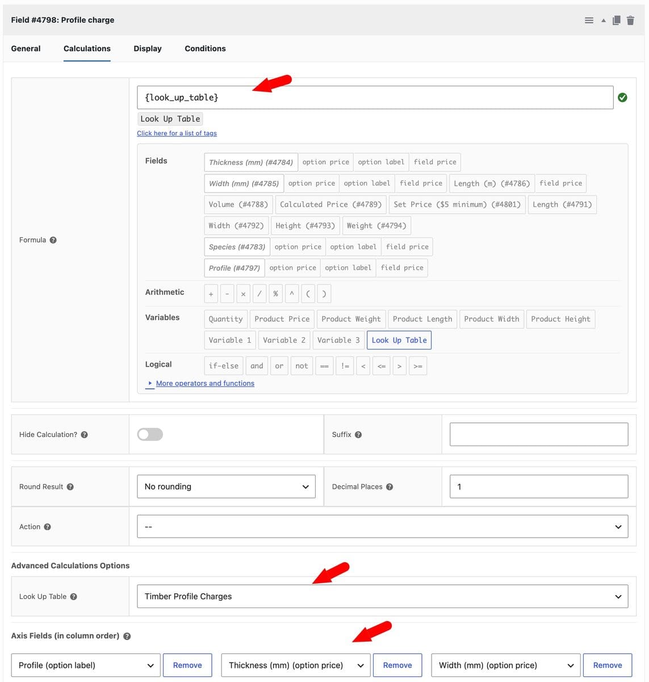Switch to the Conditions tab
The height and width of the screenshot is (682, 649).
point(205,49)
